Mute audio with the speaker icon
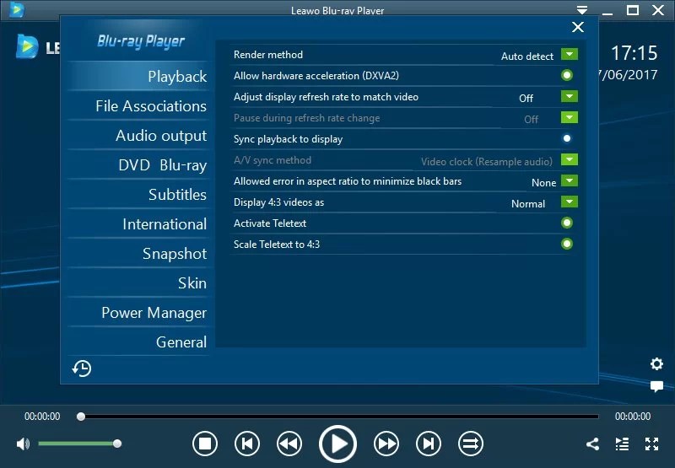 [23, 444]
